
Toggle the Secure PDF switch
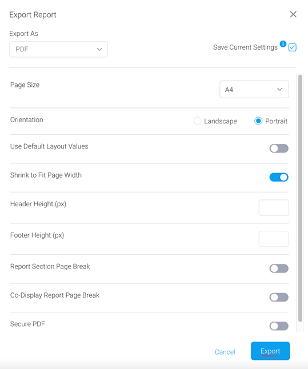pyautogui.click(x=279, y=326)
